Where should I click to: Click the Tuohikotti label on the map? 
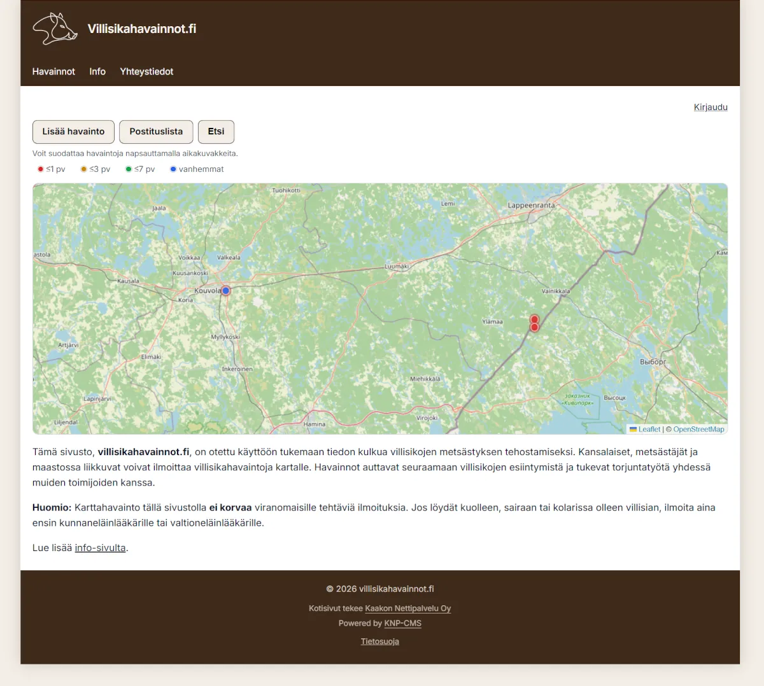point(286,190)
